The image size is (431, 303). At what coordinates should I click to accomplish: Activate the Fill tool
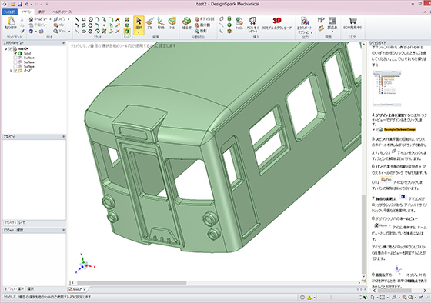coord(172,24)
